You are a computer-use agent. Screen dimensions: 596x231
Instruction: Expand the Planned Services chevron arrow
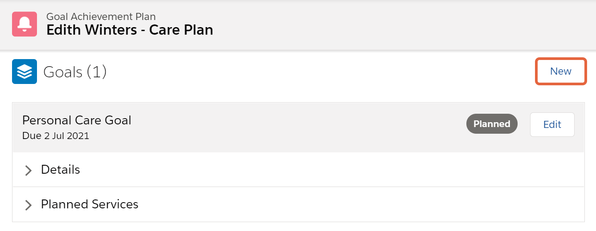tap(29, 205)
